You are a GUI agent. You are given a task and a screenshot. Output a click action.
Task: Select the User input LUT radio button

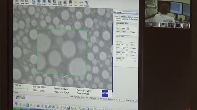(x=131, y=55)
